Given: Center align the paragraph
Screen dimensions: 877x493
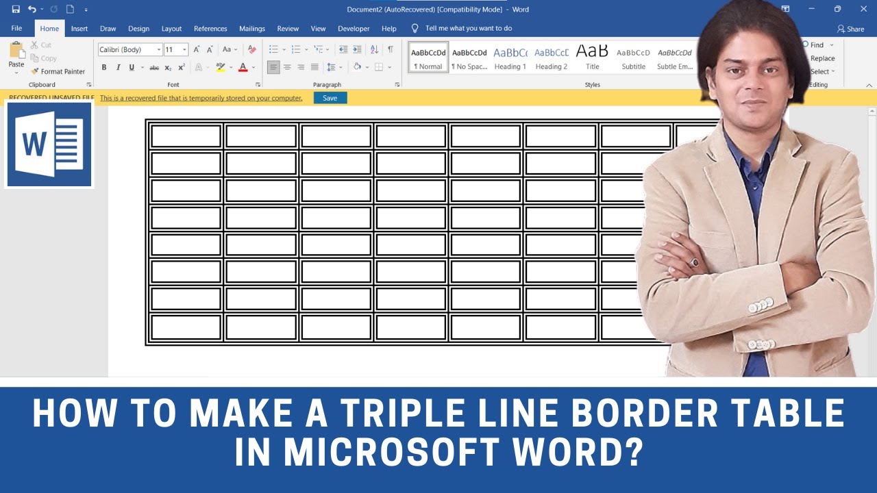Looking at the screenshot, I should [x=287, y=67].
